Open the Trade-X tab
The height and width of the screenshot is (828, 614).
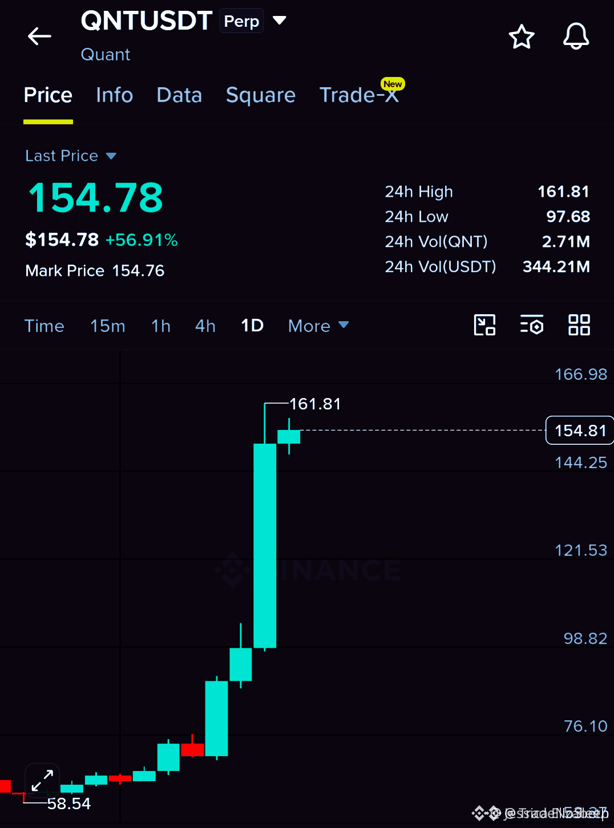pyautogui.click(x=359, y=95)
